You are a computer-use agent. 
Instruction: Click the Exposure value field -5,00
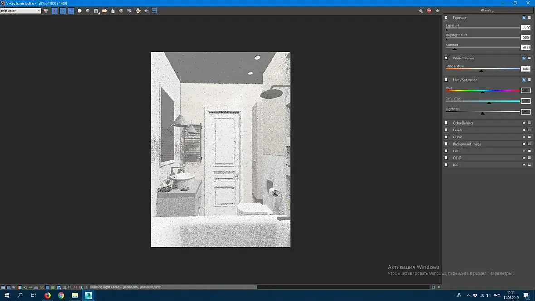pyautogui.click(x=526, y=28)
